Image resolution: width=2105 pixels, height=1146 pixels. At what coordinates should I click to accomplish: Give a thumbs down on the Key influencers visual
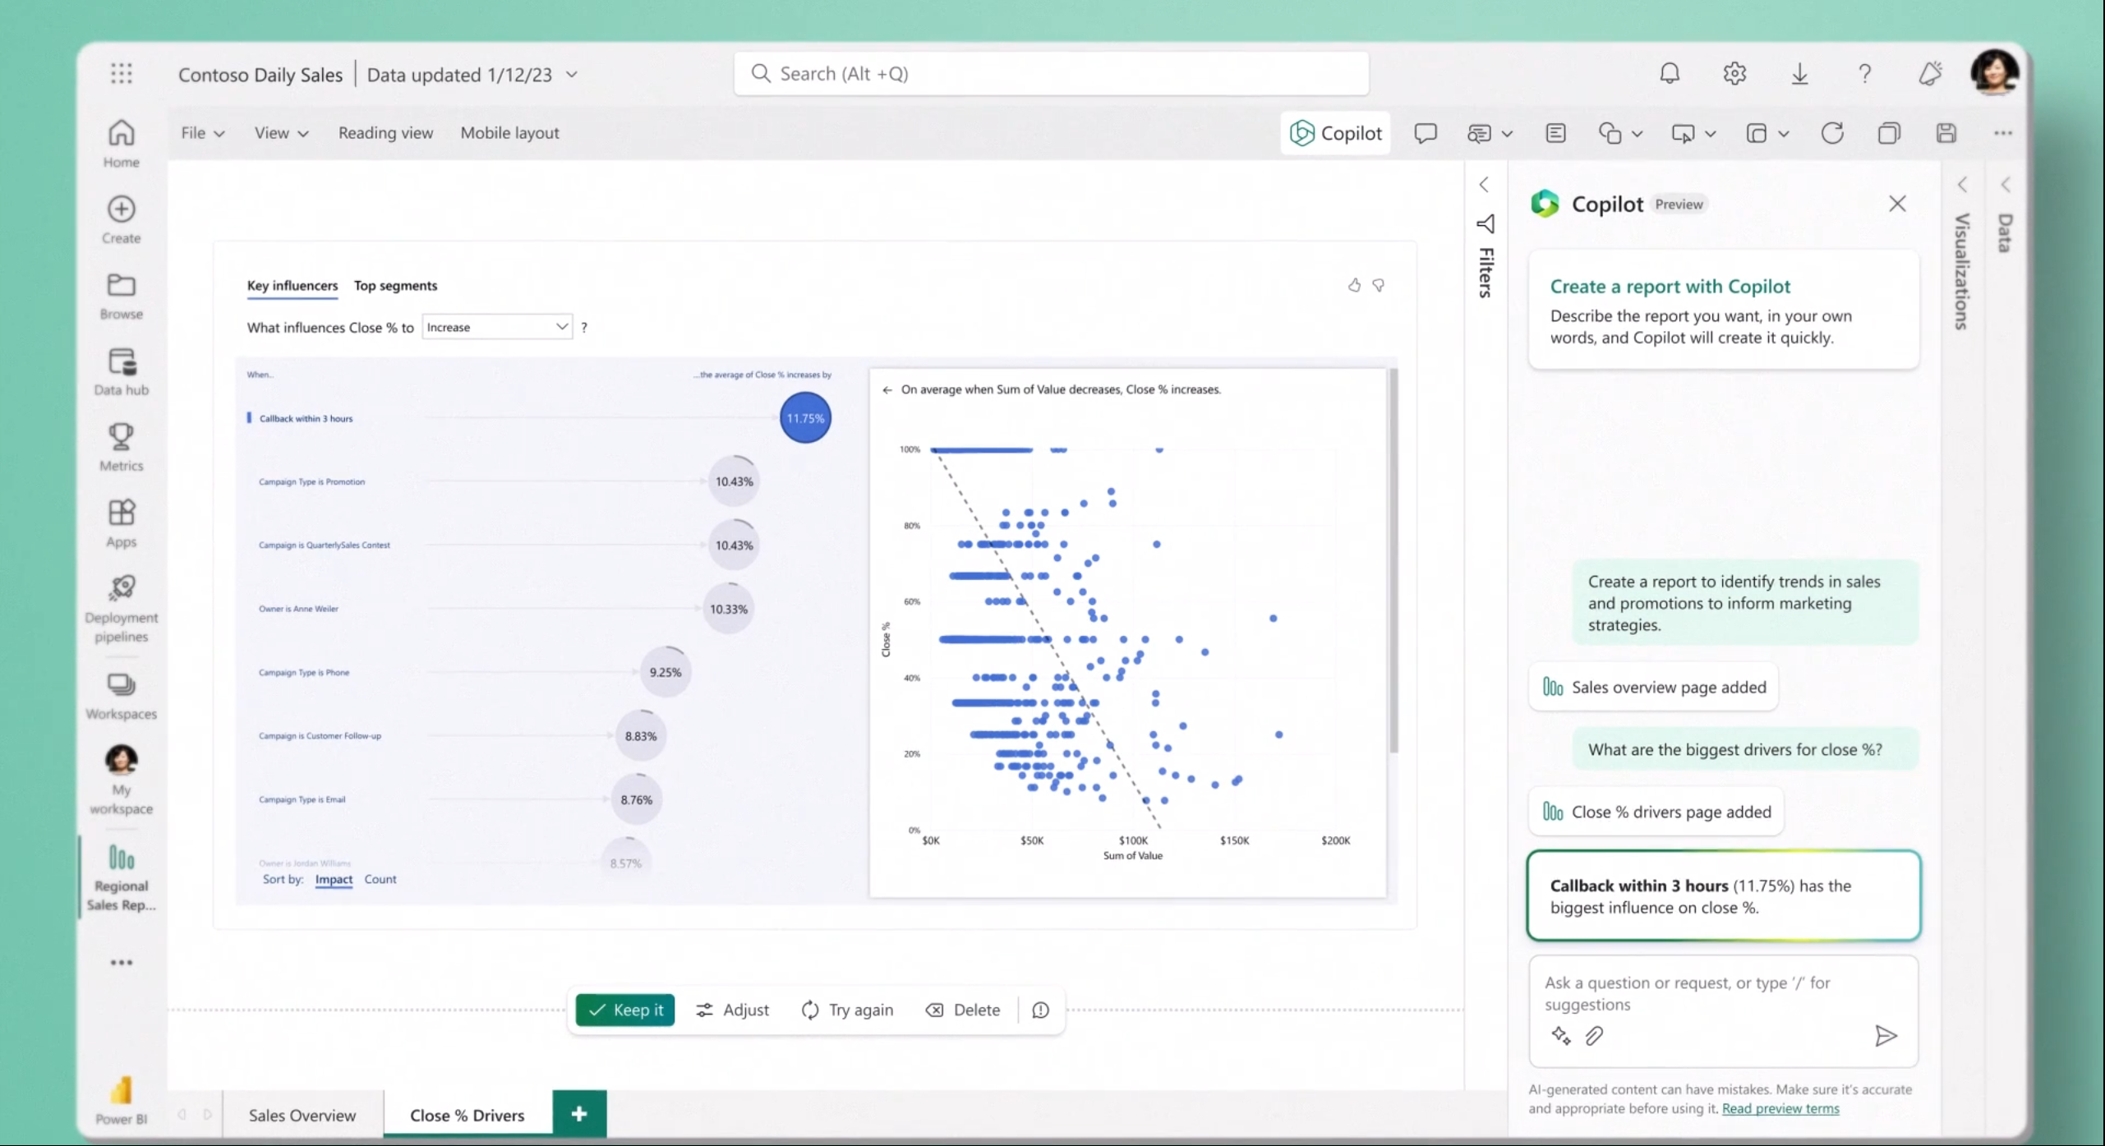point(1379,285)
